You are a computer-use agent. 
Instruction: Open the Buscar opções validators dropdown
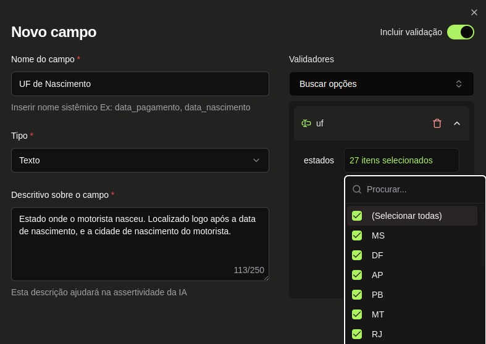click(x=381, y=84)
